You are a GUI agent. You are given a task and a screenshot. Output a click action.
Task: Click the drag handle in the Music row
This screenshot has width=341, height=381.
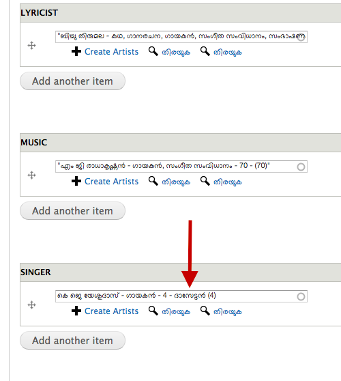(31, 175)
